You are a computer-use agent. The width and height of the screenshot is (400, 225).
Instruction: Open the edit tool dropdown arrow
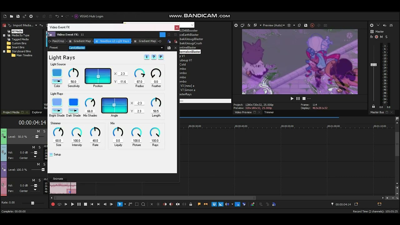click(125, 204)
